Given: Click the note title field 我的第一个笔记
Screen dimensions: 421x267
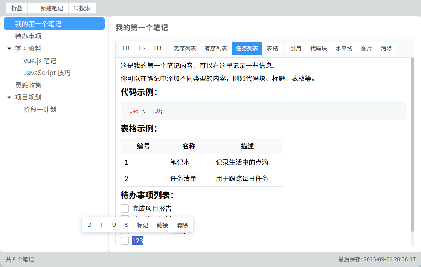Looking at the screenshot, I should (x=172, y=28).
